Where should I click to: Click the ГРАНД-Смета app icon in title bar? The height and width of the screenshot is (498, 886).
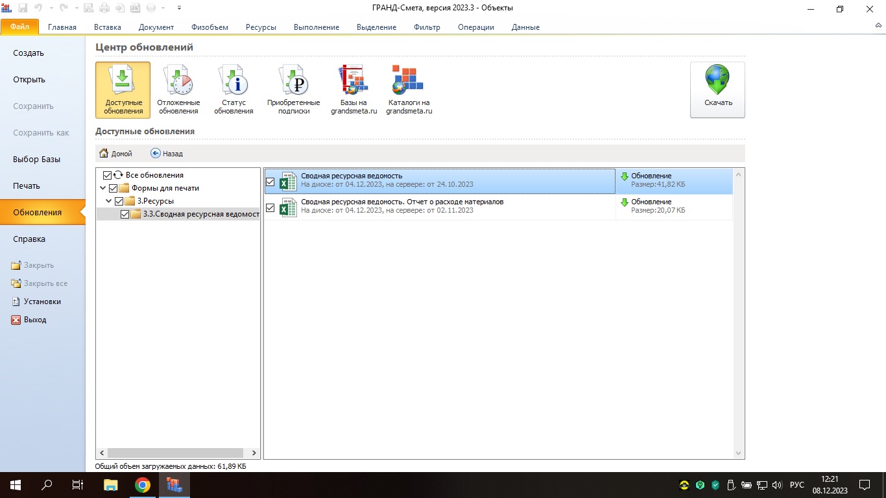[7, 8]
